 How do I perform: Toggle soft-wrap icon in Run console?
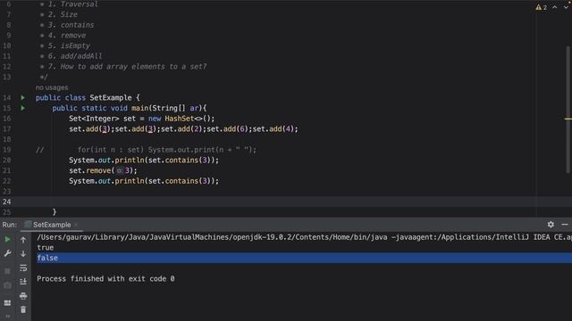point(23,267)
